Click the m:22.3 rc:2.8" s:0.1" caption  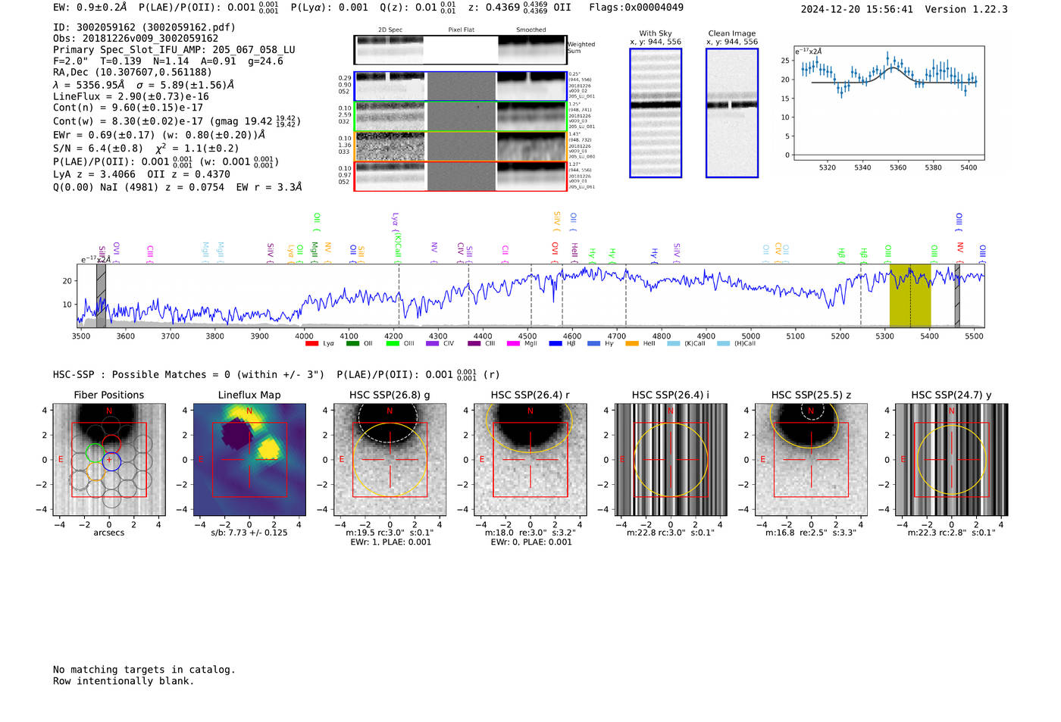pos(952,533)
